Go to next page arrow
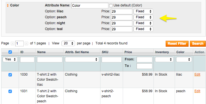 [x=27, y=44]
